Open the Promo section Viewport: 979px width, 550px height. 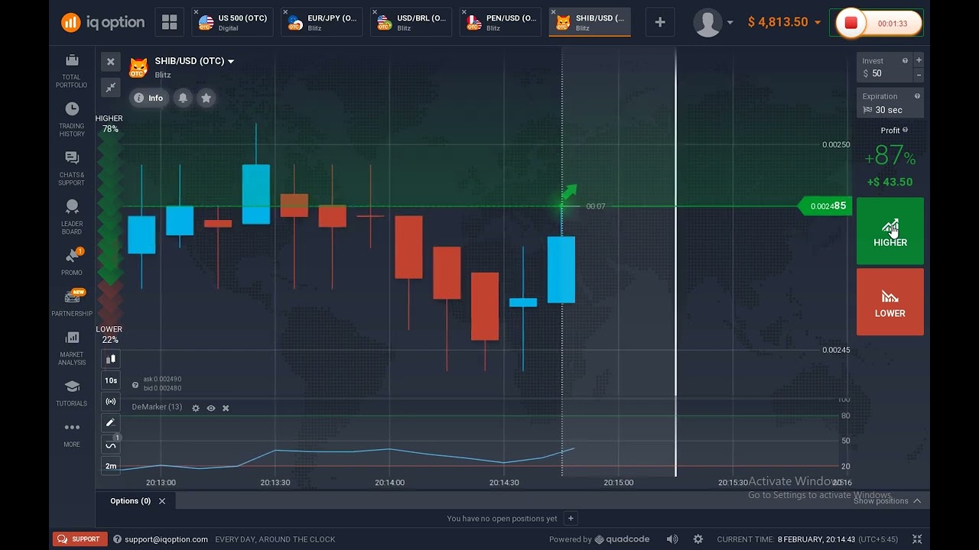point(72,262)
